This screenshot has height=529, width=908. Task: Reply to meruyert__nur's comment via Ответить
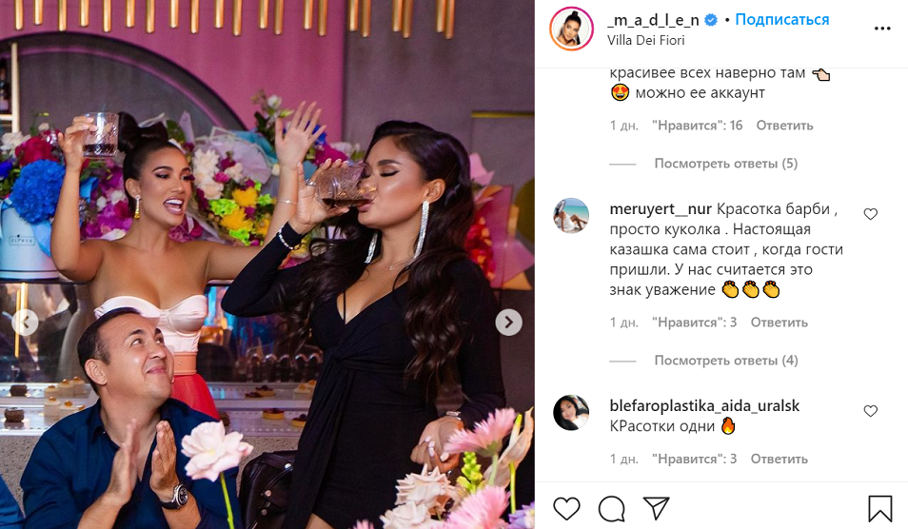click(x=779, y=323)
